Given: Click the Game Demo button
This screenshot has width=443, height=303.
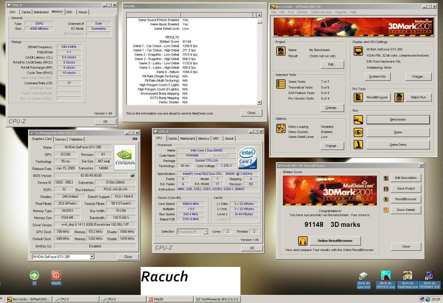Looking at the screenshot, I should [398, 145].
